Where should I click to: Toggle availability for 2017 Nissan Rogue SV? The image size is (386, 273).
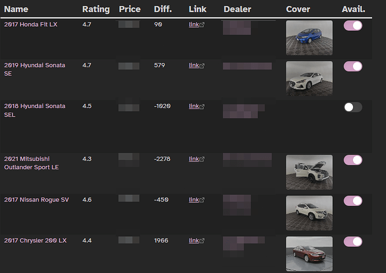[353, 201]
